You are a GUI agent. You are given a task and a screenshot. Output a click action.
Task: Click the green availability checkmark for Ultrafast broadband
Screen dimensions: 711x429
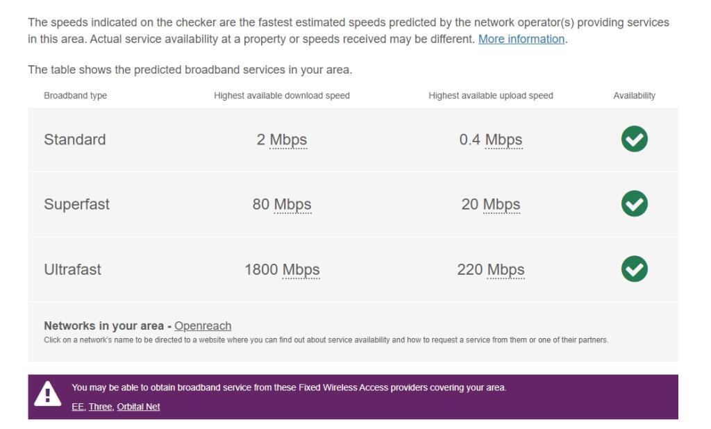tap(633, 269)
